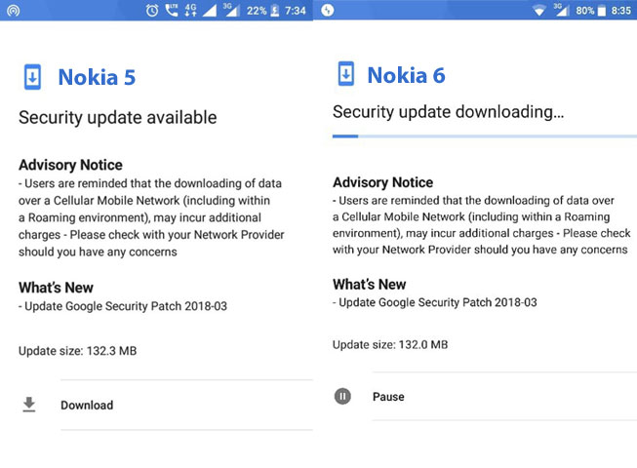Tap the 3G signal icon in Nokia 5 status bar
637x468 pixels.
(x=231, y=10)
